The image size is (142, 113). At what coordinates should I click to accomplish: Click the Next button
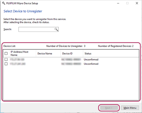point(109,108)
